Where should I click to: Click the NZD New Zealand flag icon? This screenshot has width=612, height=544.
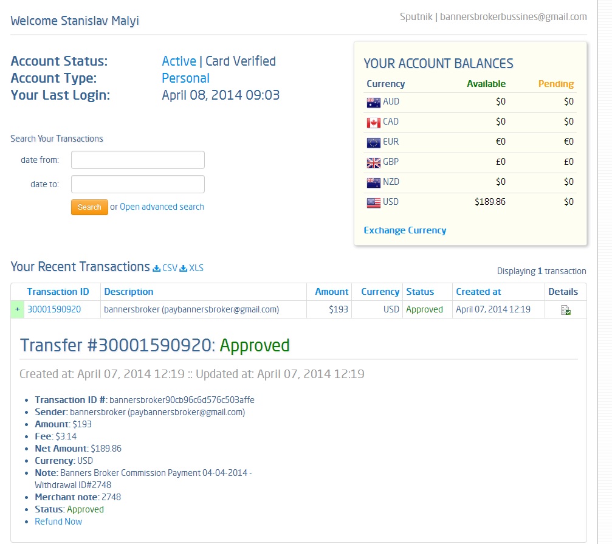coord(374,182)
